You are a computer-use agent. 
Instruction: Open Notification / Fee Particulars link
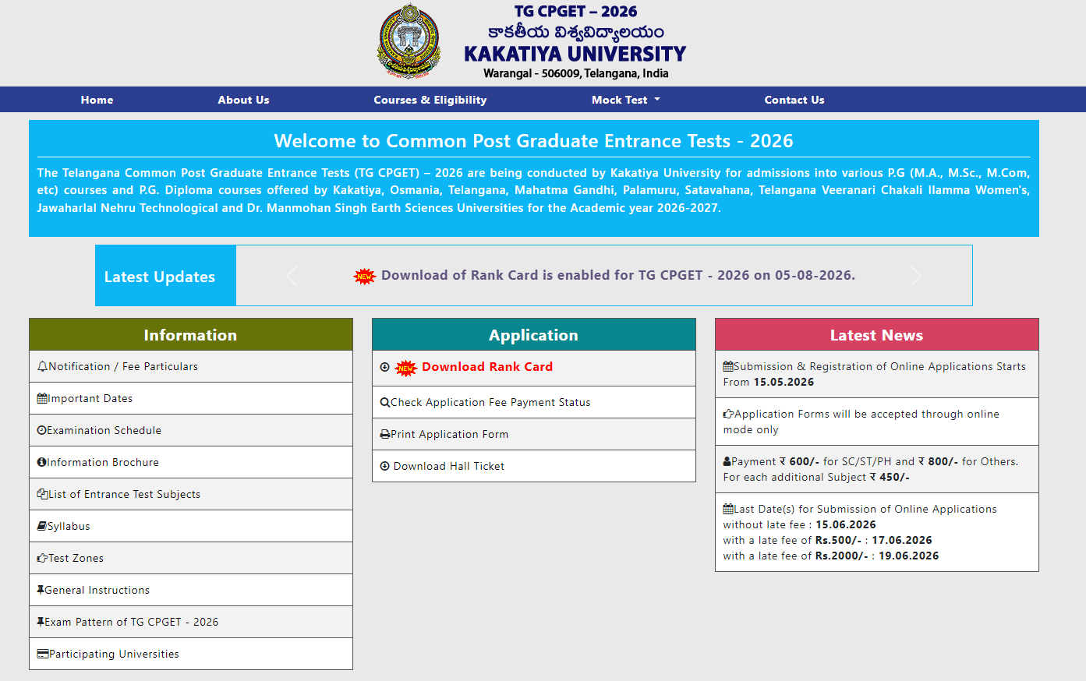(123, 366)
